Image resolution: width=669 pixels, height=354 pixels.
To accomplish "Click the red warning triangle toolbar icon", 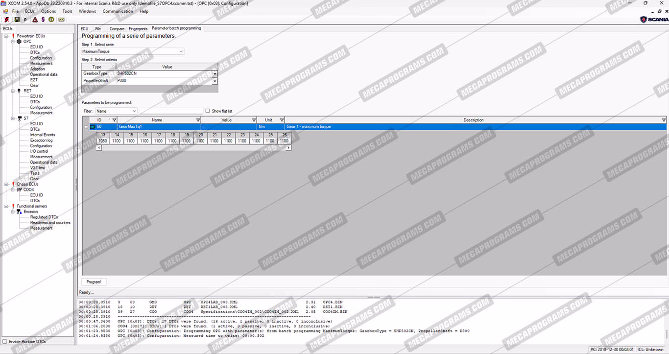I will click(35, 20).
